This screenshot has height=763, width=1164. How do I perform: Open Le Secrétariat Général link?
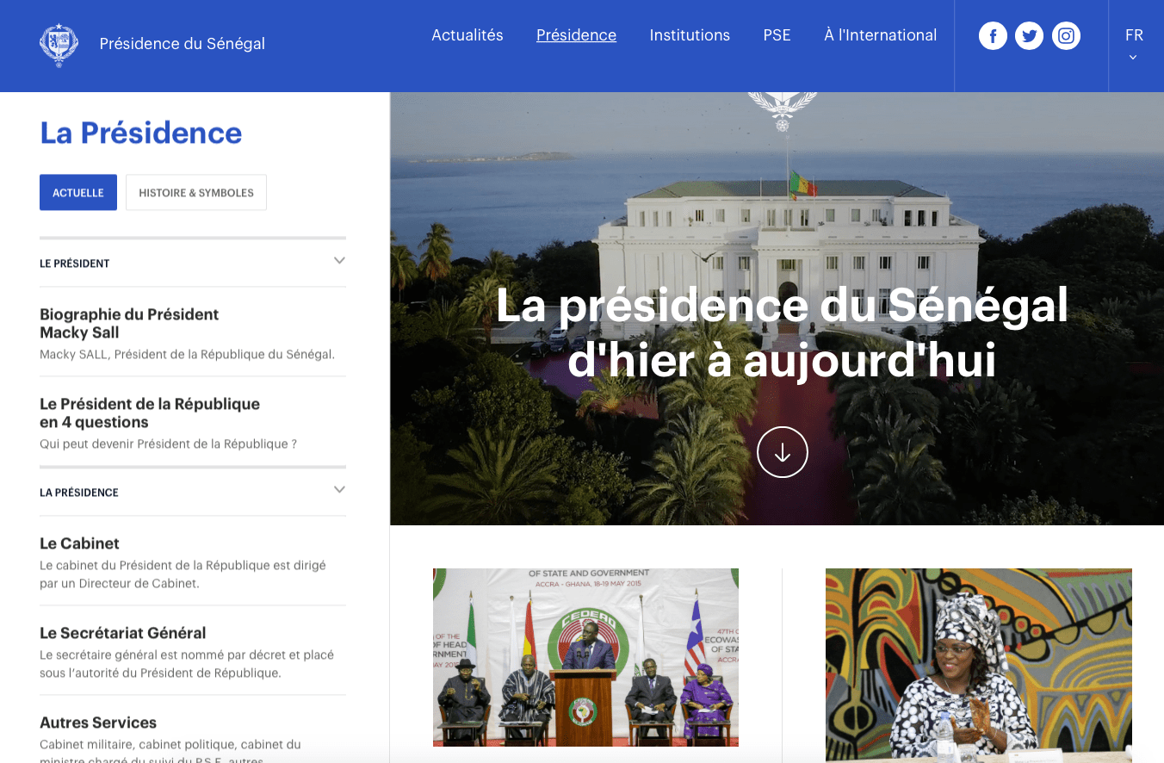[123, 633]
